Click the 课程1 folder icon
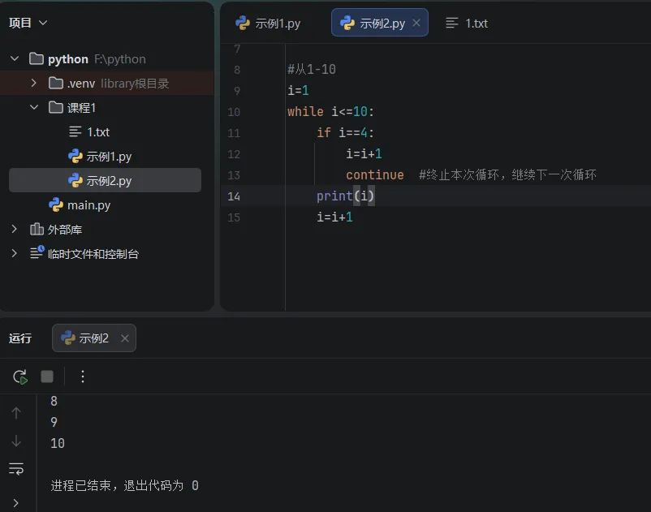Image resolution: width=651 pixels, height=512 pixels. tap(56, 107)
